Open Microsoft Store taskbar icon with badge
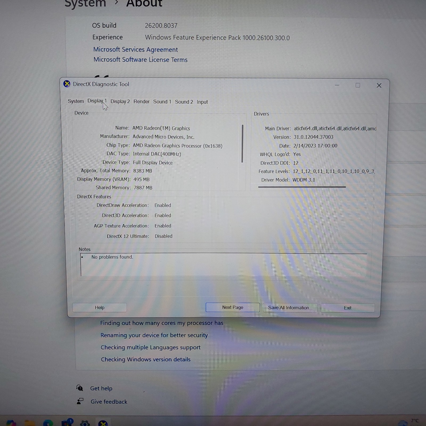 pyautogui.click(x=67, y=423)
